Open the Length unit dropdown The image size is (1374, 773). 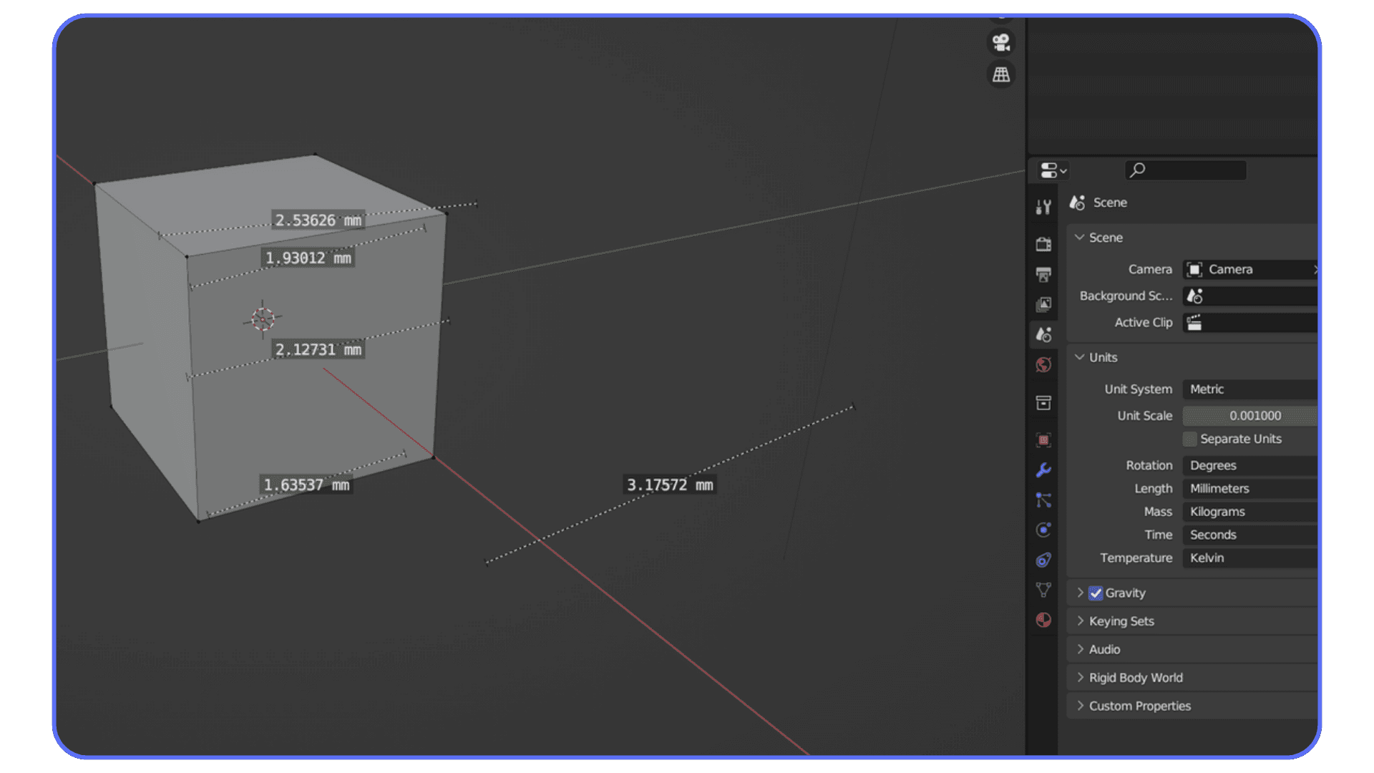[1249, 488]
